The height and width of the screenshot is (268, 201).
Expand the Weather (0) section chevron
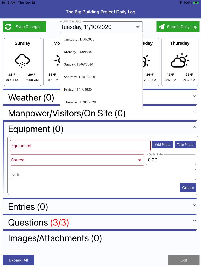coord(194,96)
